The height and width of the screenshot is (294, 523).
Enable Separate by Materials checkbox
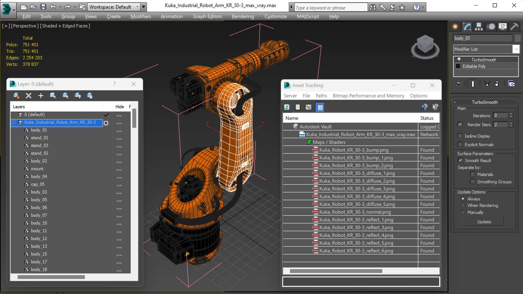pyautogui.click(x=473, y=174)
